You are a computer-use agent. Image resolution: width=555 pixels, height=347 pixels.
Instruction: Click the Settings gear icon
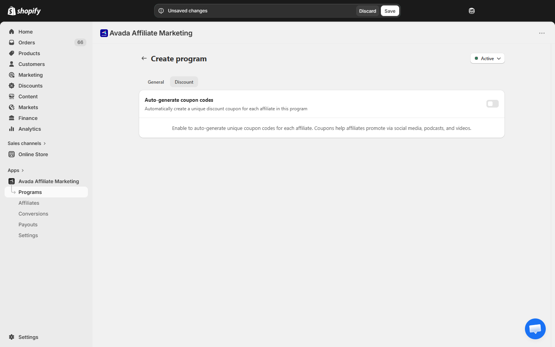coord(12,337)
